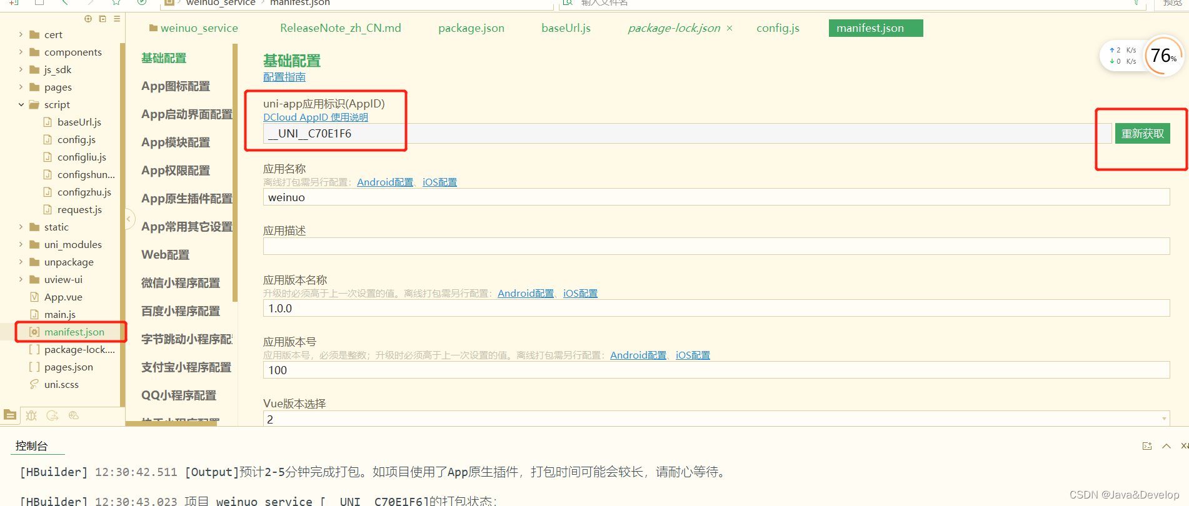Click the App.vue file icon
The image size is (1189, 506).
click(34, 297)
